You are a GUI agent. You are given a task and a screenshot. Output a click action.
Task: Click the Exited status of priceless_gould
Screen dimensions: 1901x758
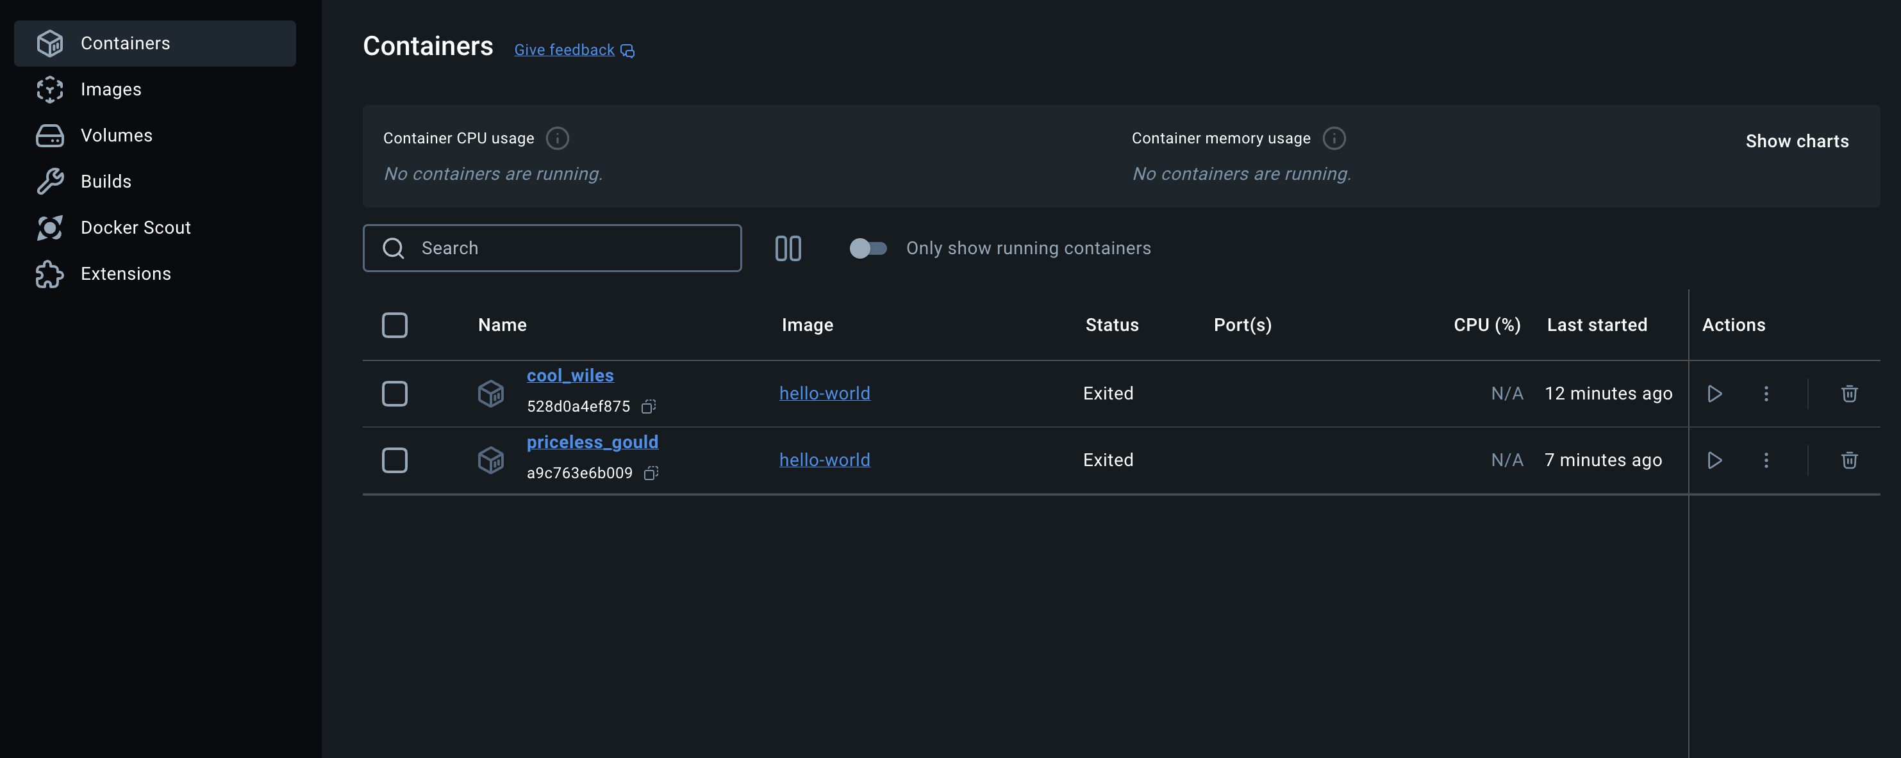(x=1108, y=460)
